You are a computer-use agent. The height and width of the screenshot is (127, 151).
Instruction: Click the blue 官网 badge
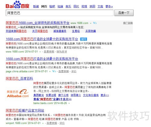[84, 39]
